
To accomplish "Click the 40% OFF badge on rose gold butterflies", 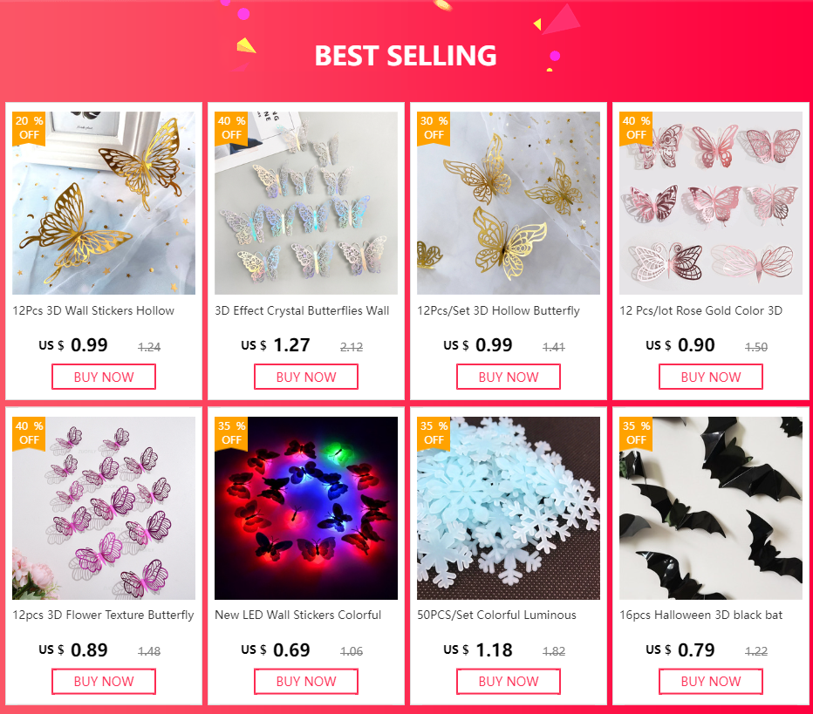I will click(x=636, y=128).
